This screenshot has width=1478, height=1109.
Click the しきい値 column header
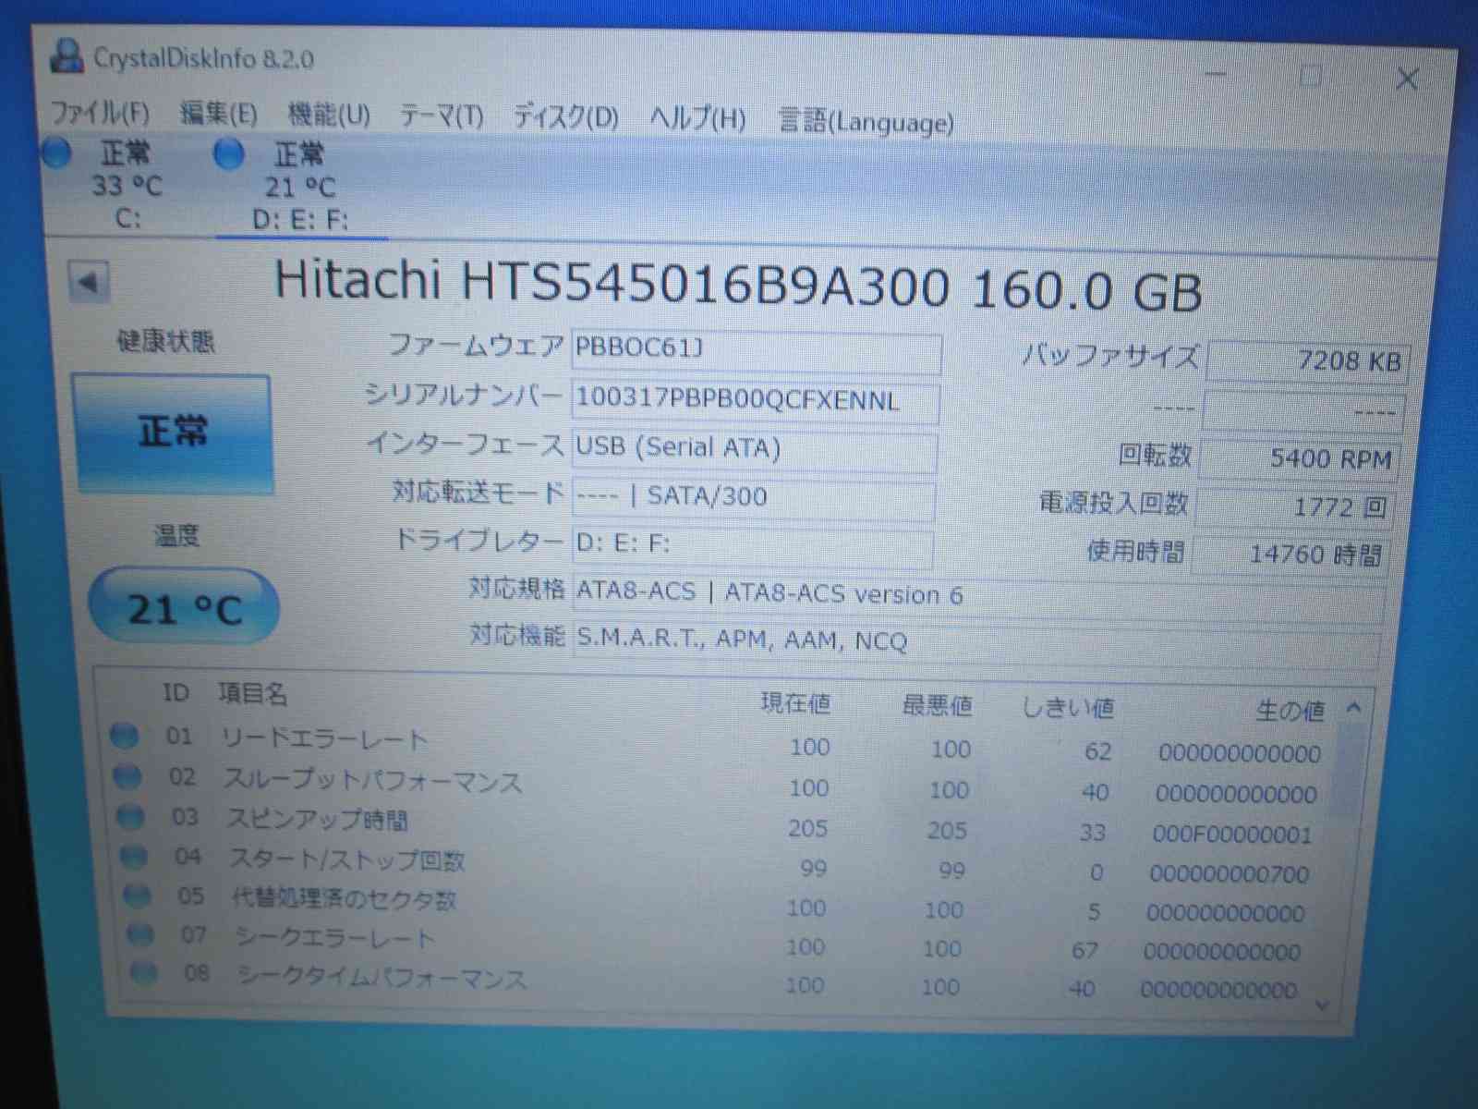pos(1068,709)
